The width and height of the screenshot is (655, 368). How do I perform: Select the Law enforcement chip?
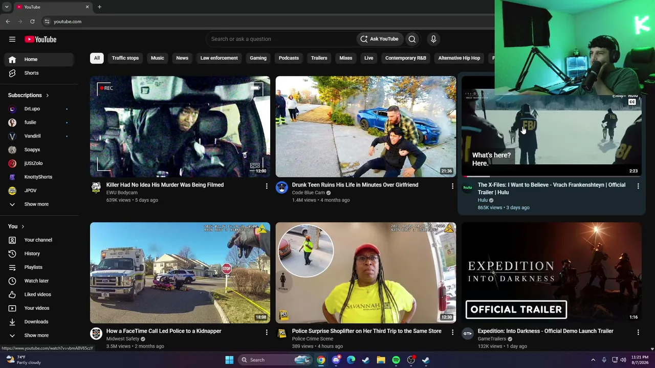point(219,58)
